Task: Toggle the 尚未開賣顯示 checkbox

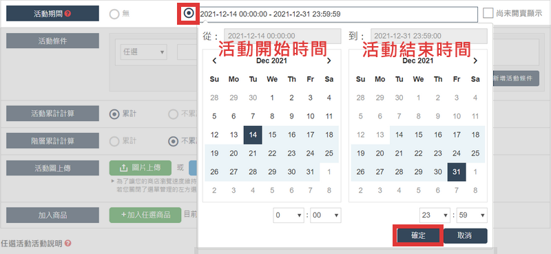Action: (488, 13)
